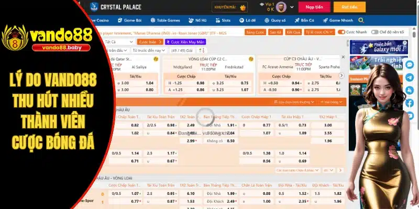The width and height of the screenshot is (419, 209).
Task: Click the Sao Kê button
Action: coord(275,32)
